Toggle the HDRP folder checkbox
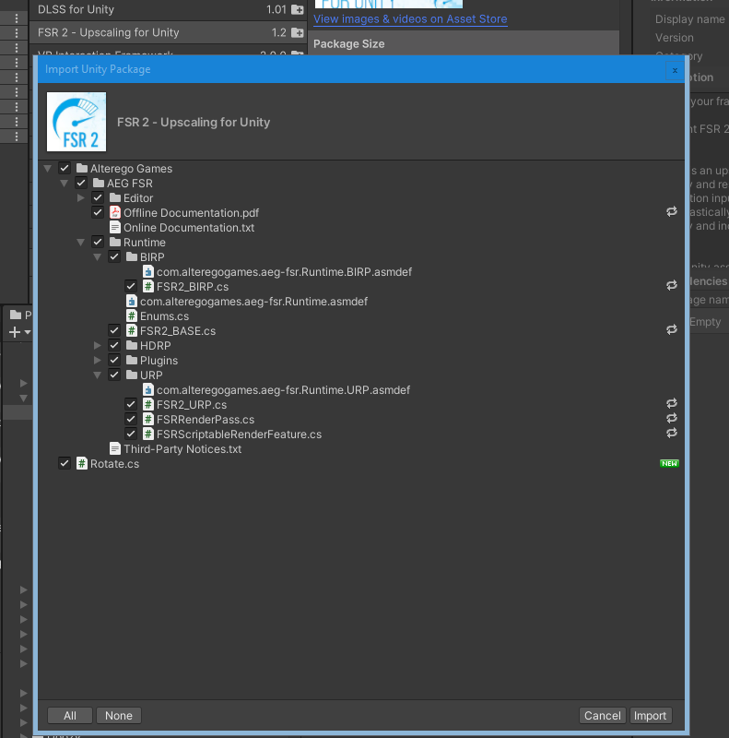This screenshot has width=729, height=738. point(114,345)
